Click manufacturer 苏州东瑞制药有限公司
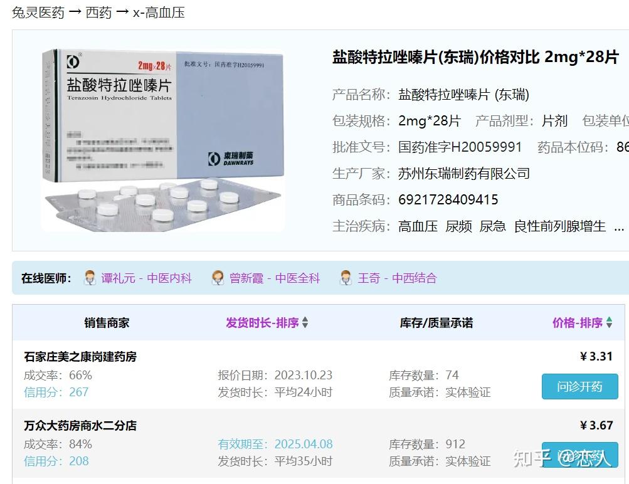Image resolution: width=629 pixels, height=484 pixels. [463, 174]
